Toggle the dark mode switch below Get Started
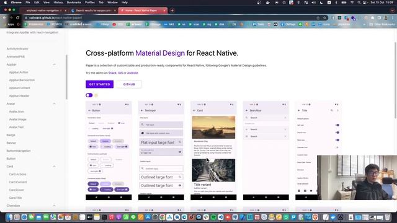Image resolution: width=397 pixels, height=223 pixels. click(x=89, y=95)
